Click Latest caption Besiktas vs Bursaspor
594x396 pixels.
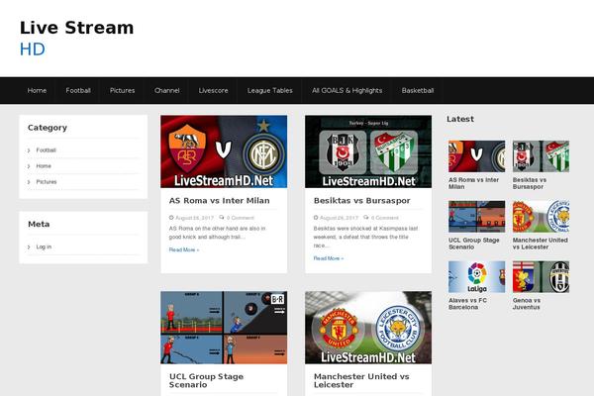point(530,183)
